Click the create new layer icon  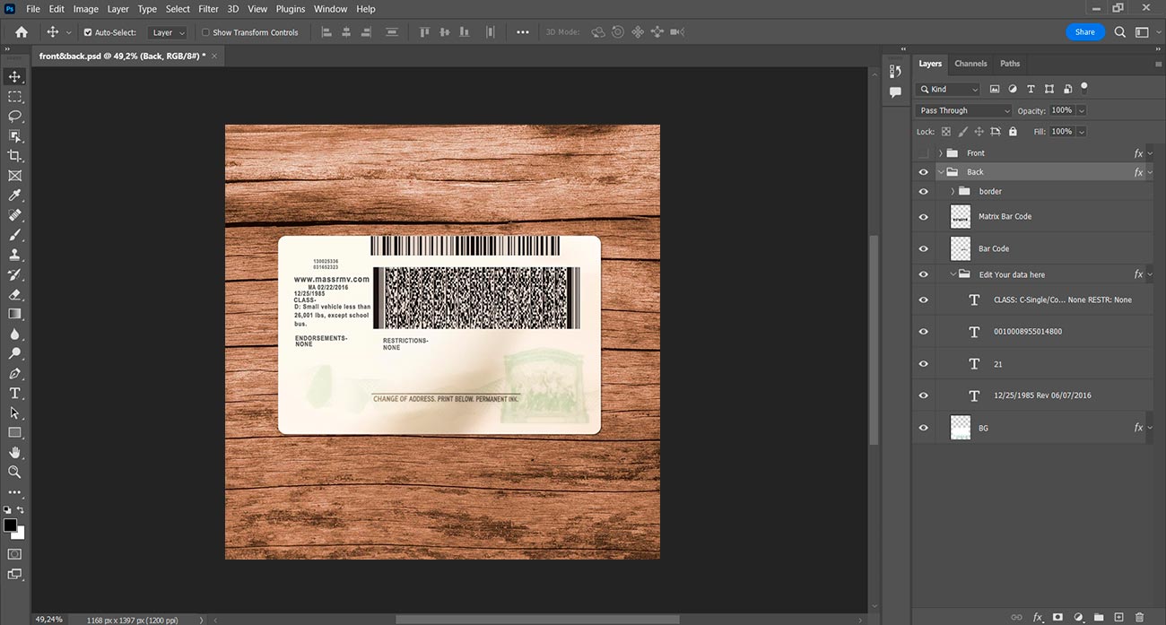pyautogui.click(x=1118, y=617)
